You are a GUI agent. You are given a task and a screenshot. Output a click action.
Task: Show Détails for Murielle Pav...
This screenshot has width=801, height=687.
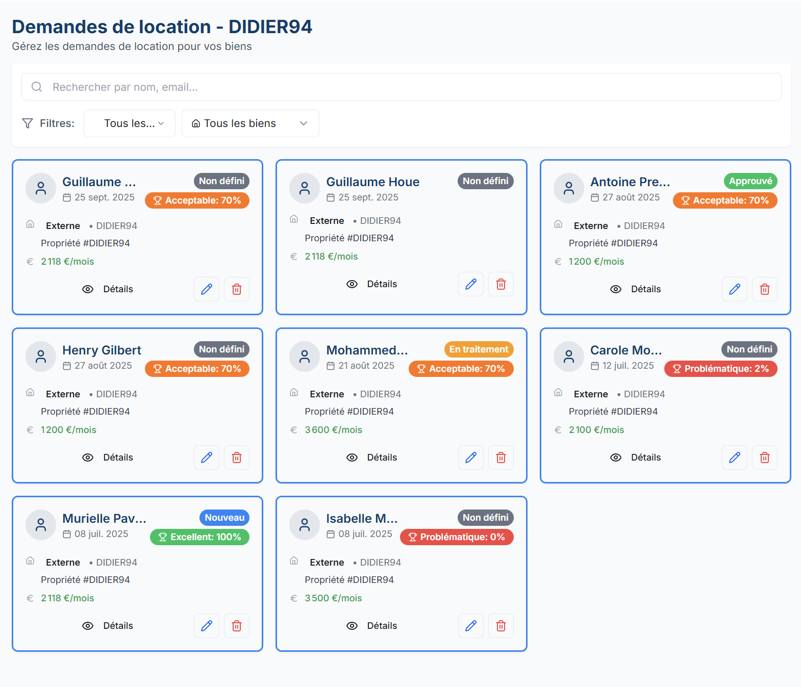pos(108,626)
